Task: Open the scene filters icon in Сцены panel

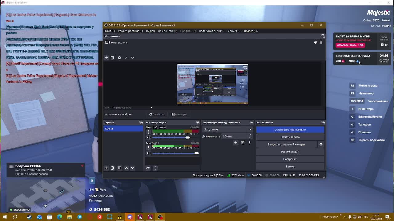Action: pos(119,168)
